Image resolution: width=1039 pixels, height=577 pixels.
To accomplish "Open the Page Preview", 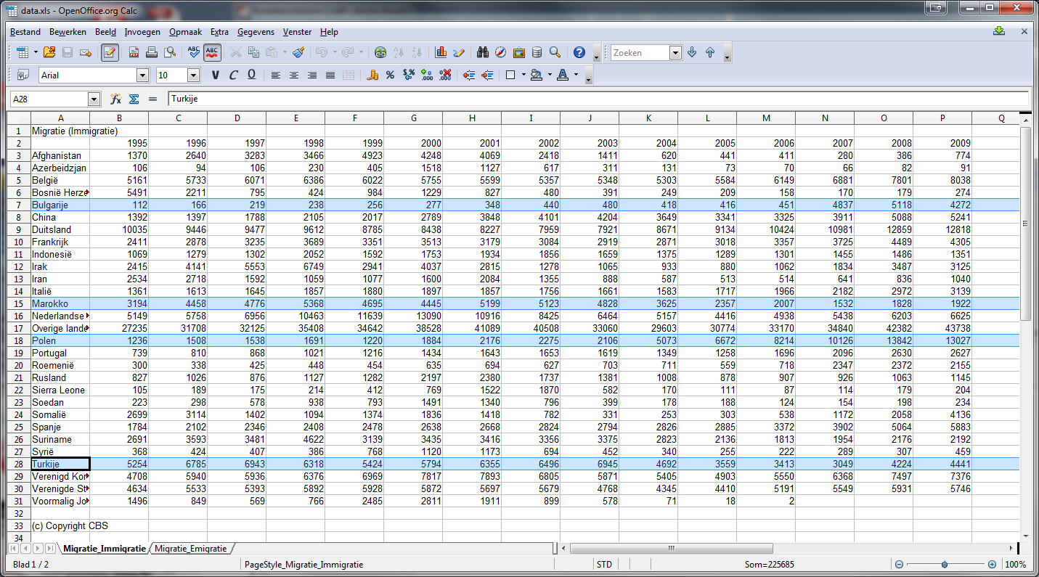I will (170, 52).
